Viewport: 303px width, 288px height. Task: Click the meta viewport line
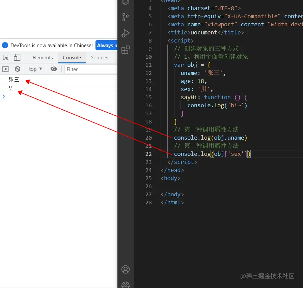click(x=235, y=24)
